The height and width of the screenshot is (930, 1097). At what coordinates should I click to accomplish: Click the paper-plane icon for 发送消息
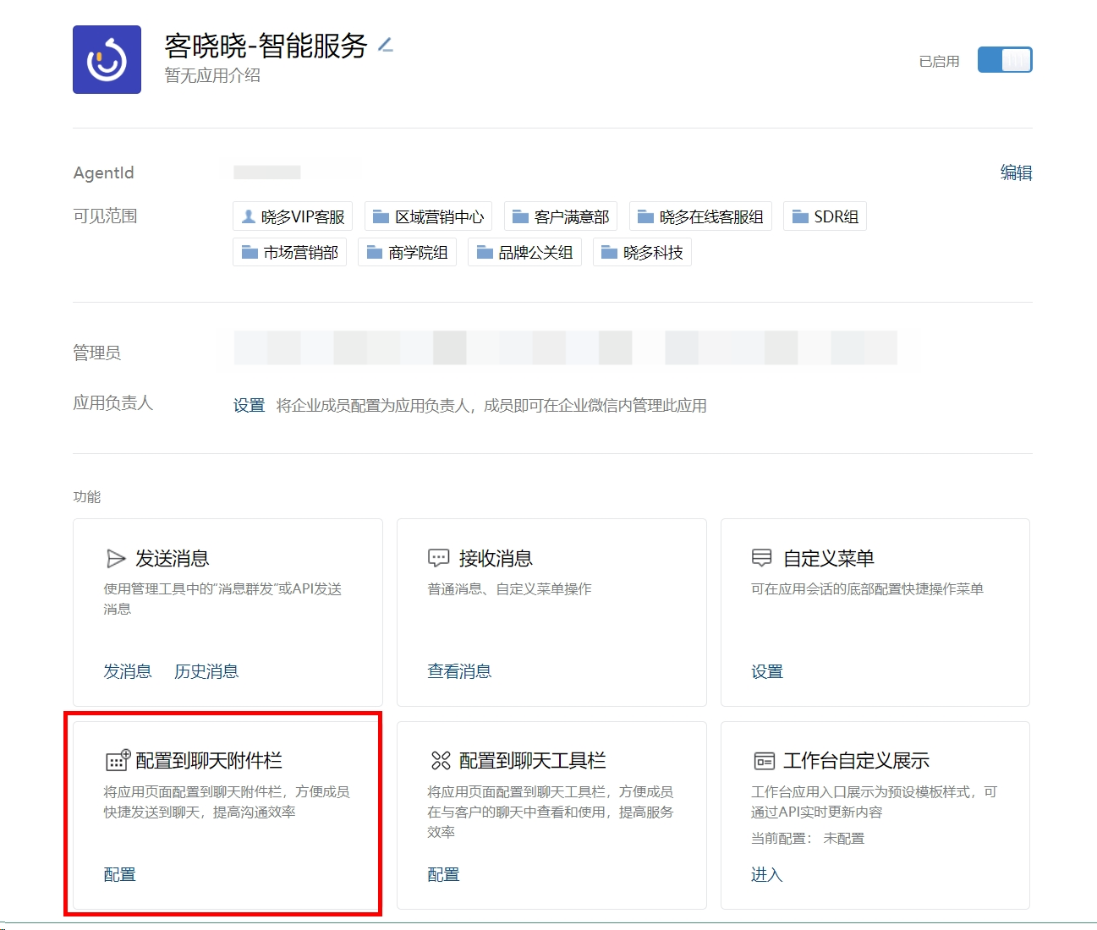[116, 558]
